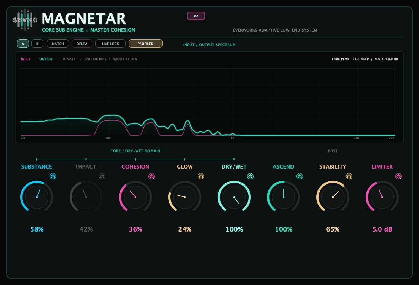
Task: Click the 58% SUBSTANCE value
Action: [37, 229]
